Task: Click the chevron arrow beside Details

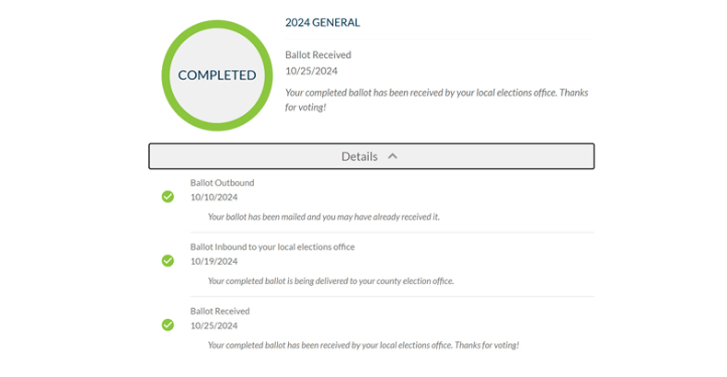Action: [393, 156]
